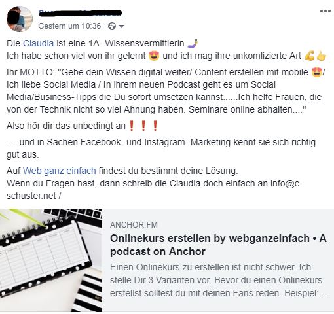Click the selfie emoji after Wissensvermittlerin
The image size is (334, 314).
pyautogui.click(x=193, y=43)
